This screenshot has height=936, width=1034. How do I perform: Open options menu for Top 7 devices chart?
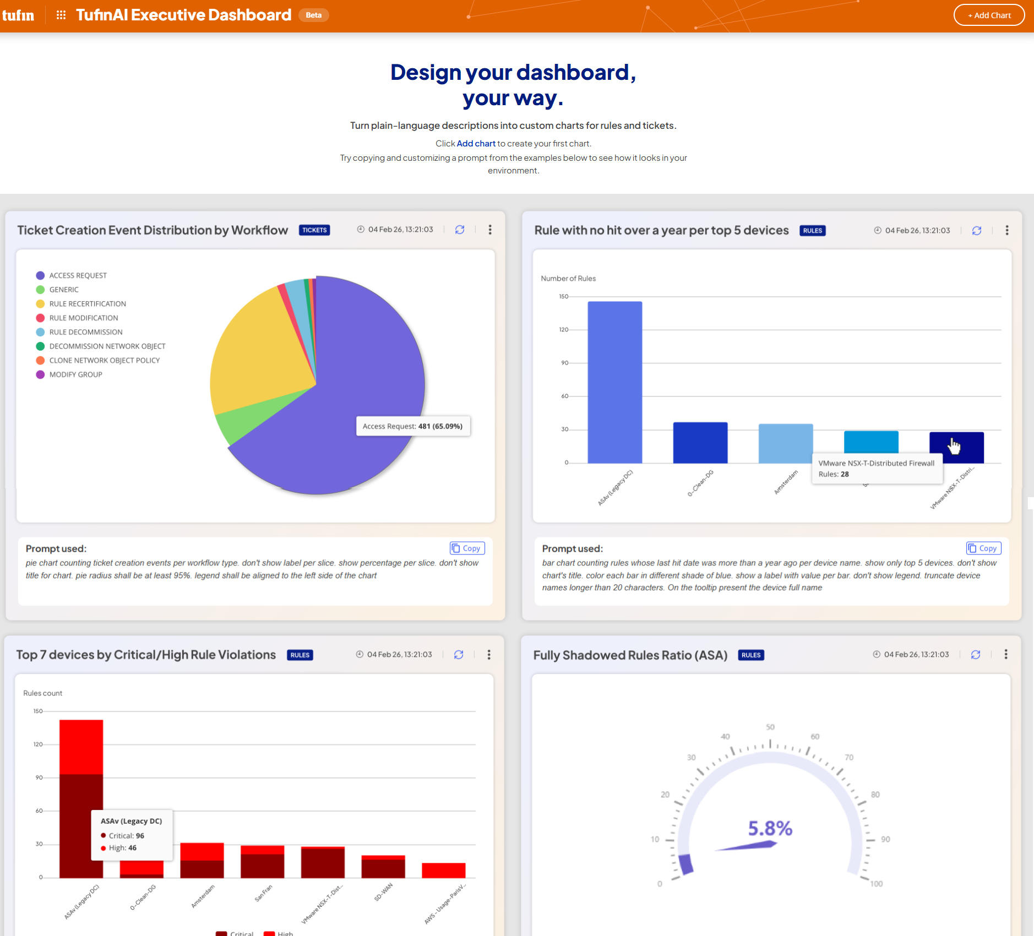(489, 655)
